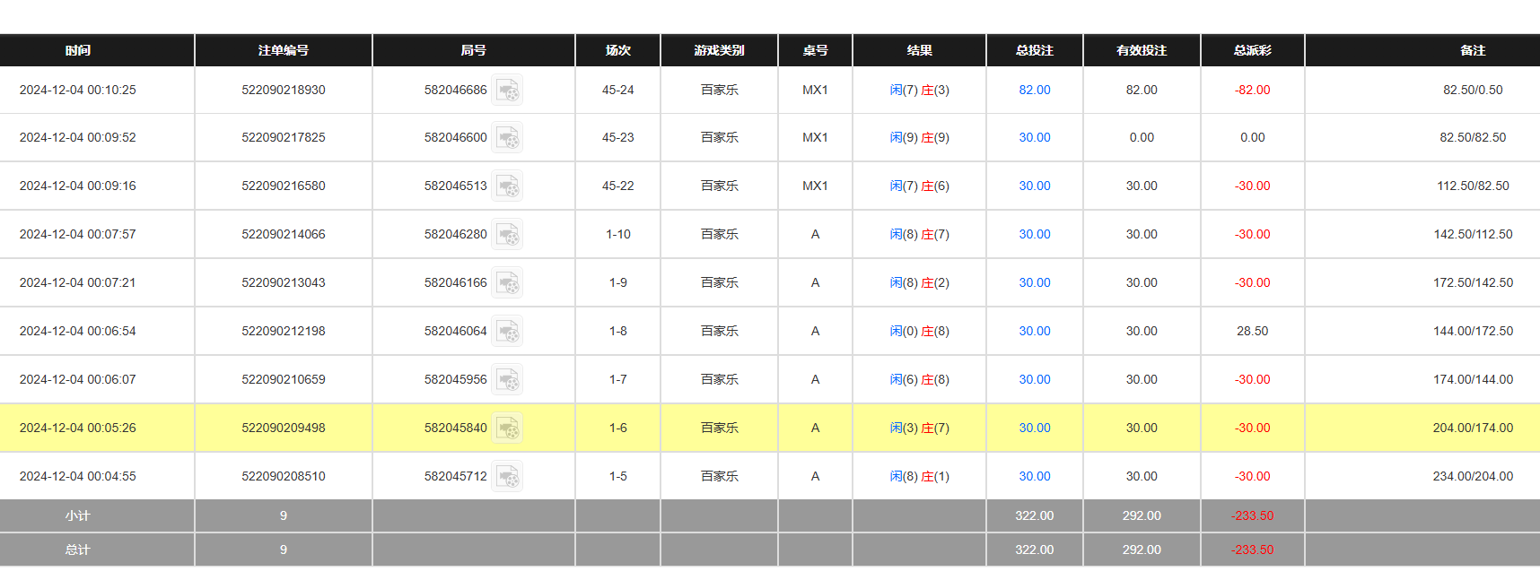Open replay in highlighted row 582045840
Image resolution: width=1540 pixels, height=580 pixels.
507,429
